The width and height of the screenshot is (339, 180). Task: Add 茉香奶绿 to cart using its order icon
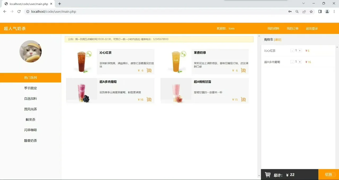(243, 70)
